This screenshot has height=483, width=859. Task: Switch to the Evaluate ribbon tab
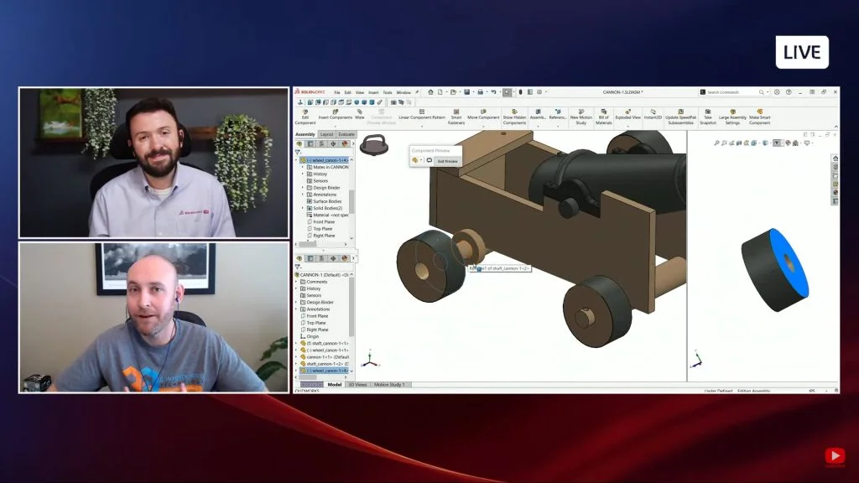[x=346, y=134]
